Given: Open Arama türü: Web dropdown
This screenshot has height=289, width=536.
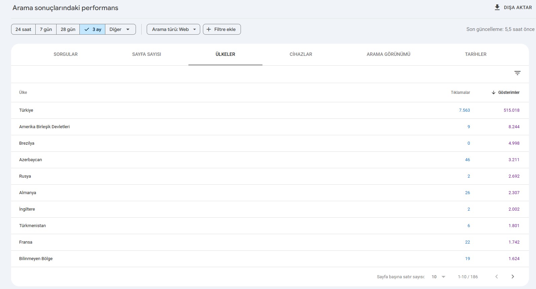Looking at the screenshot, I should 173,29.
